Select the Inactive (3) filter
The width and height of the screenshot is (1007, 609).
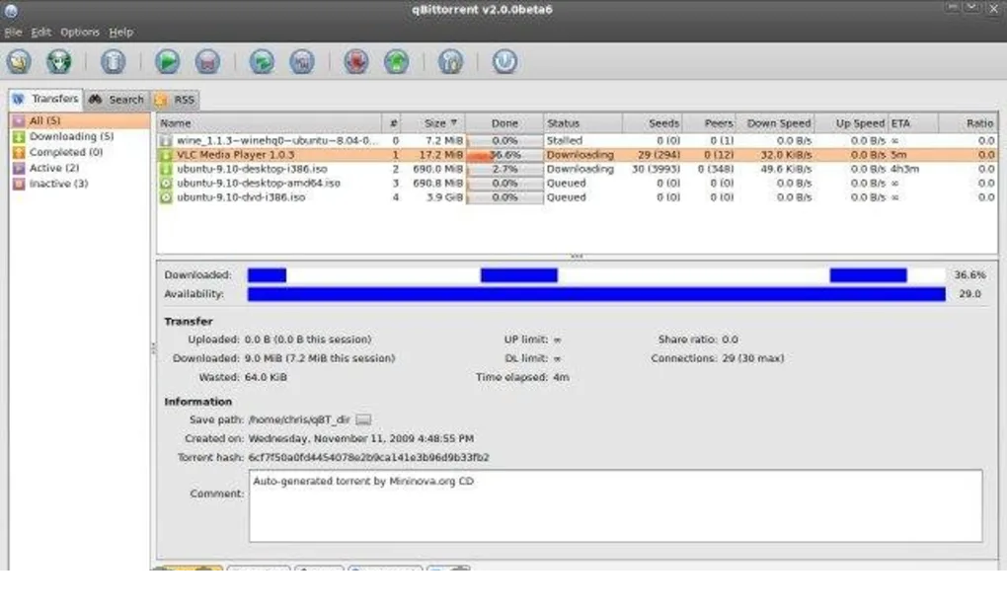pos(58,184)
